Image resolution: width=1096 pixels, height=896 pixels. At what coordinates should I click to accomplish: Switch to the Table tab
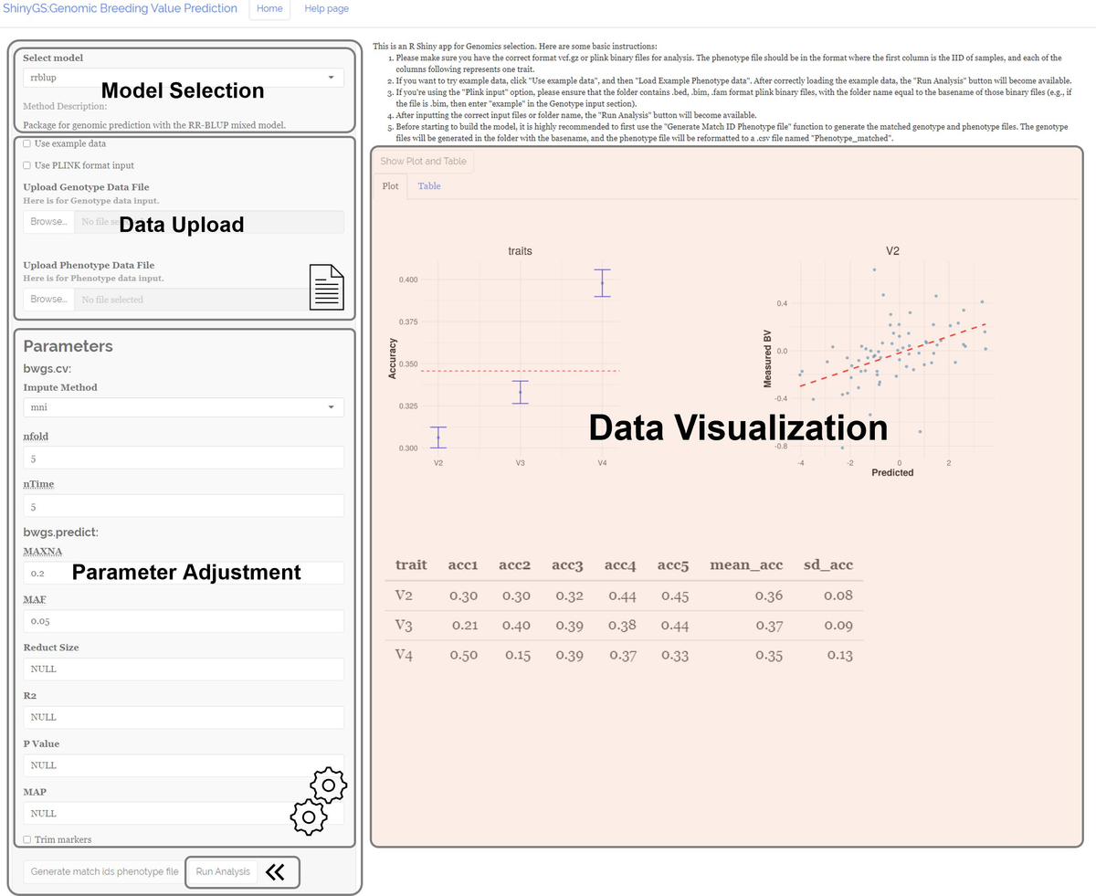pos(428,185)
